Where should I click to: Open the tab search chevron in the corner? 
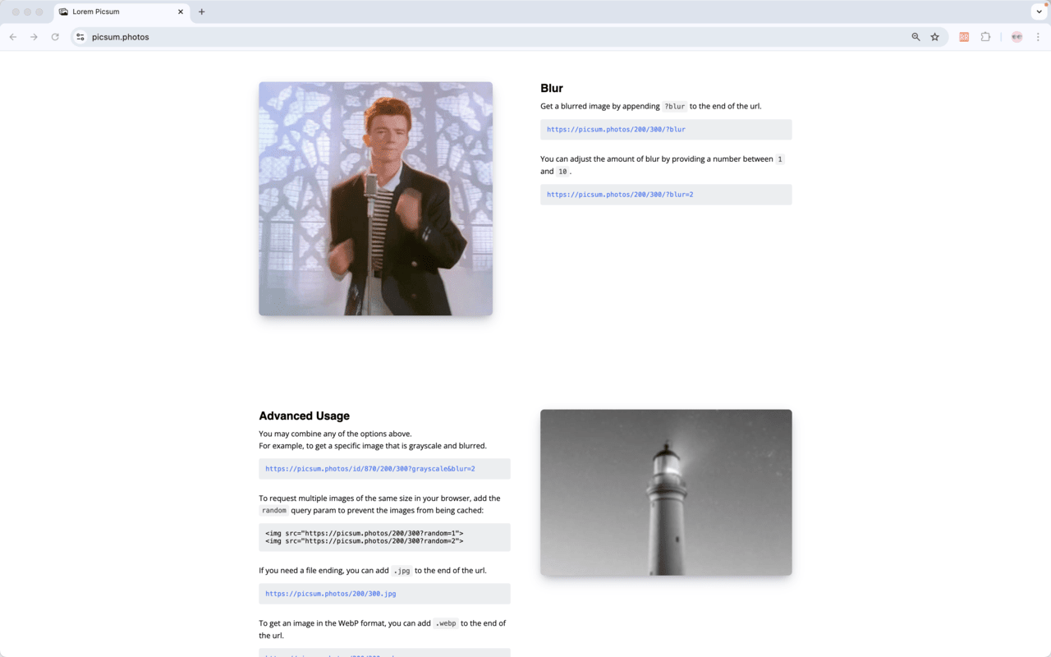click(1040, 11)
